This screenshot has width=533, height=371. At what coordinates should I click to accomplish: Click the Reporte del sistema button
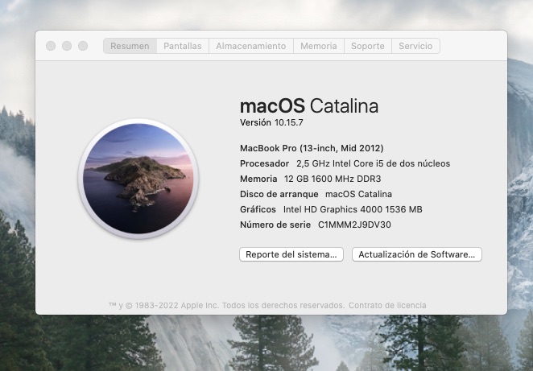click(291, 254)
